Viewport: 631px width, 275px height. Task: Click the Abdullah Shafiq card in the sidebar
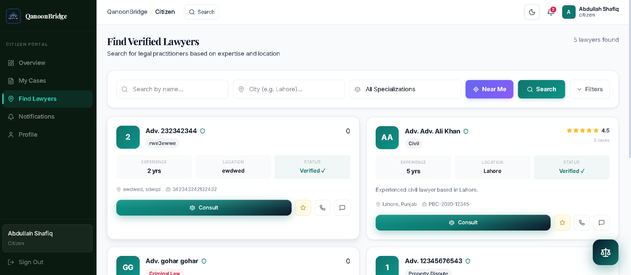click(47, 238)
